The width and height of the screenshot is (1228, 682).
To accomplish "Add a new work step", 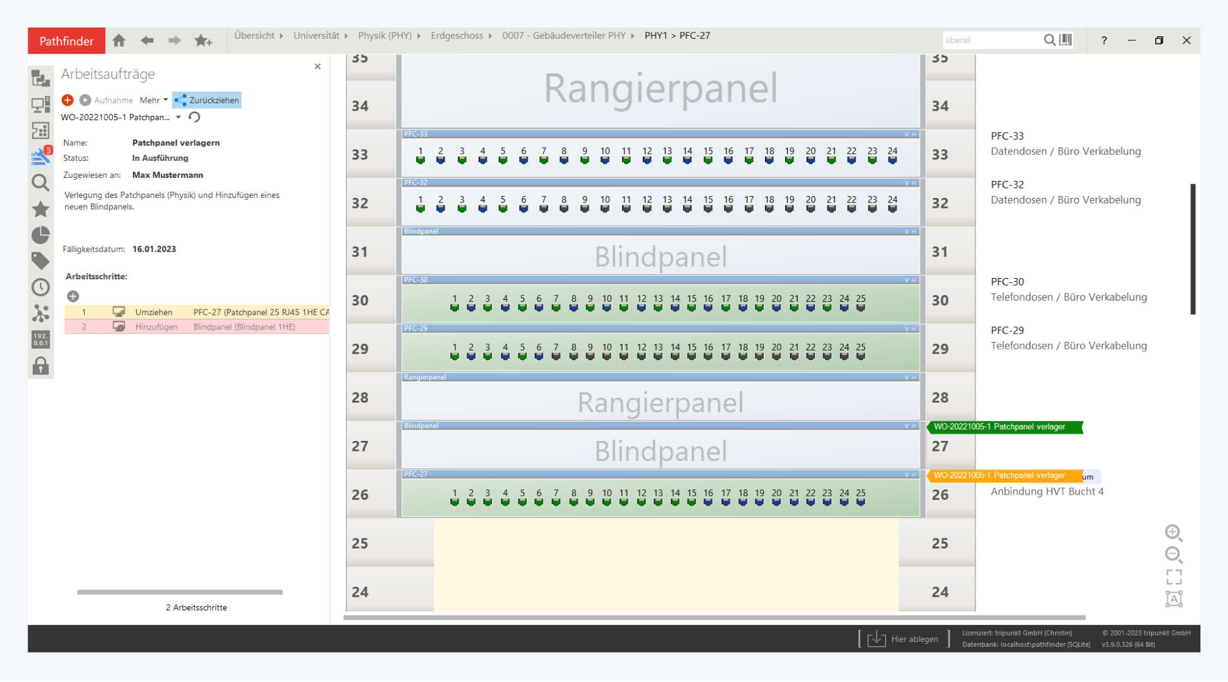I will point(73,296).
